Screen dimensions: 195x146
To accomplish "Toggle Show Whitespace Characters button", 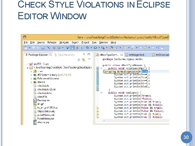I will (x=82, y=48).
